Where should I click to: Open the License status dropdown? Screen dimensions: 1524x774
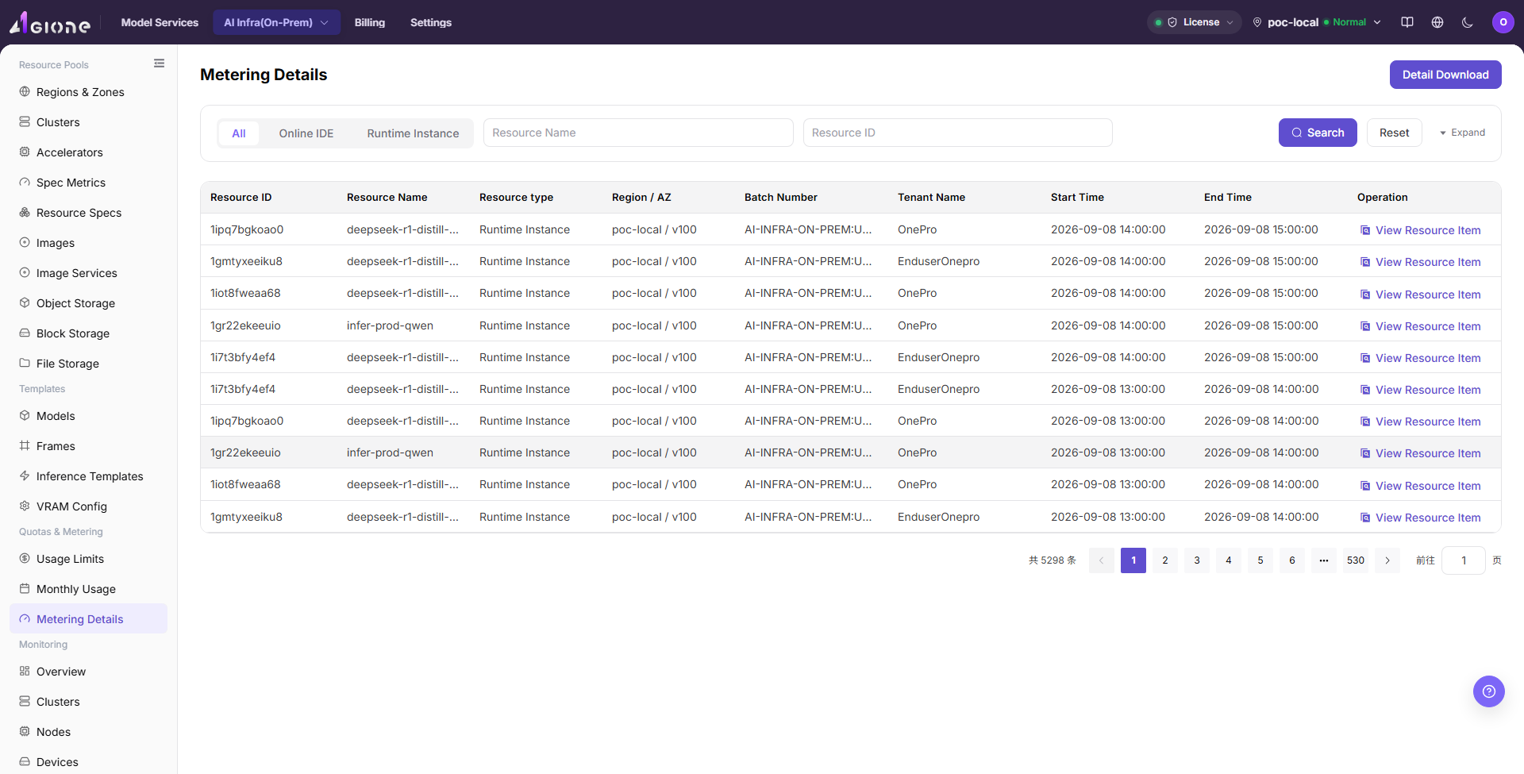(x=1195, y=22)
